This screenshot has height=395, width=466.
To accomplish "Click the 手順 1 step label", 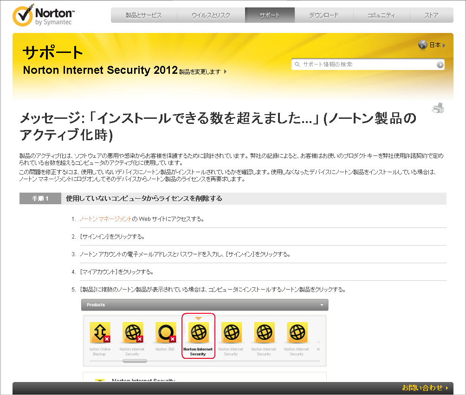I will (40, 199).
